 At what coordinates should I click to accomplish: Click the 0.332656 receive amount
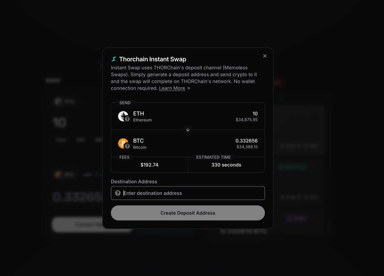pyautogui.click(x=246, y=141)
